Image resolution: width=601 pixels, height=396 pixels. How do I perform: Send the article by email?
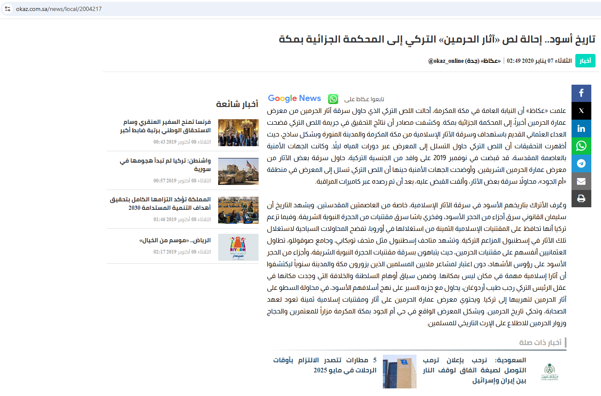click(x=581, y=181)
